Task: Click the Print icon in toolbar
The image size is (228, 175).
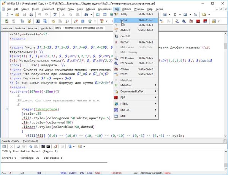Action: coord(31,14)
